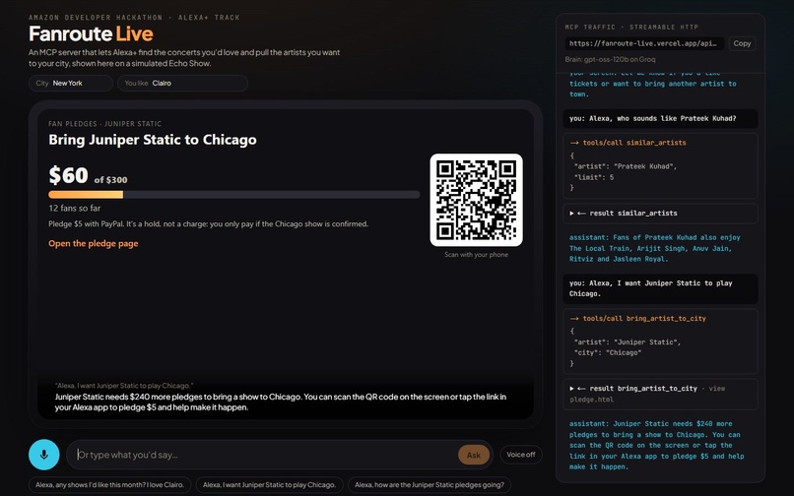Click assistant reply about Prateek Kuhad fans
This screenshot has width=794, height=496.
tap(655, 248)
